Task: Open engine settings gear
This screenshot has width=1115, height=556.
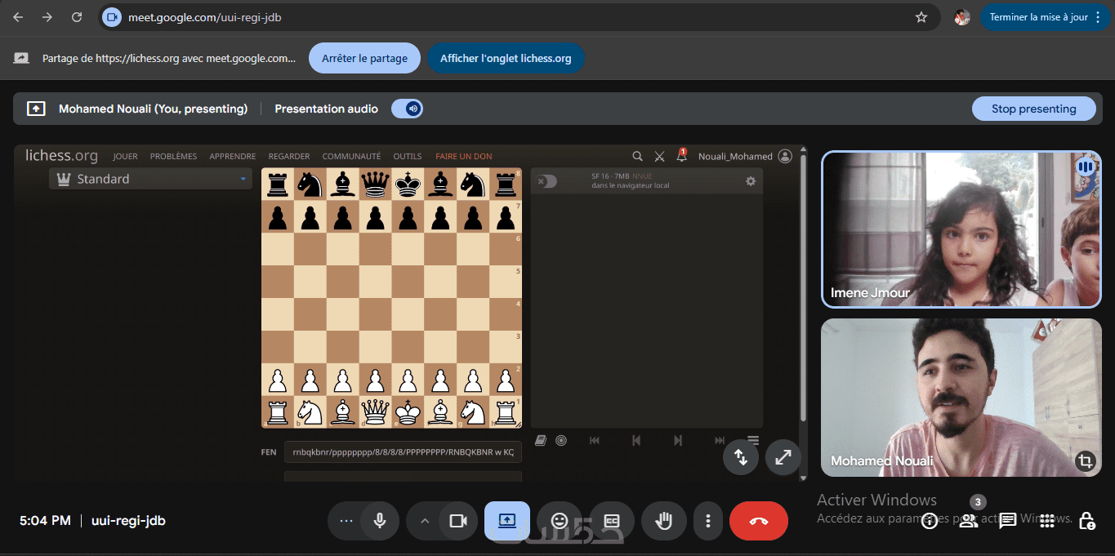Action: pos(751,181)
